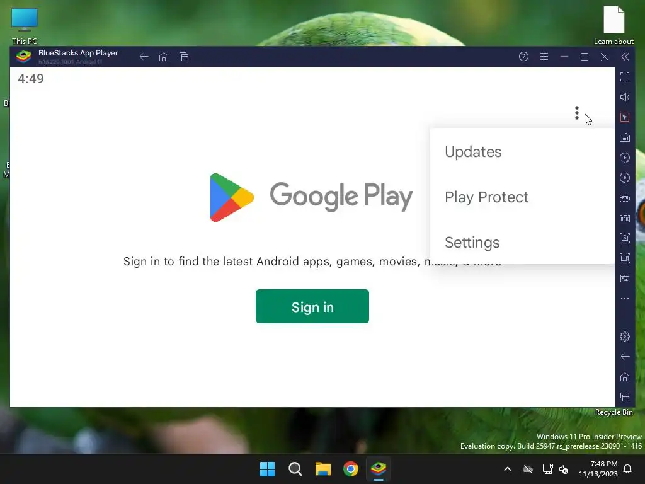Click the BlueStacks taskbar icon

379,469
